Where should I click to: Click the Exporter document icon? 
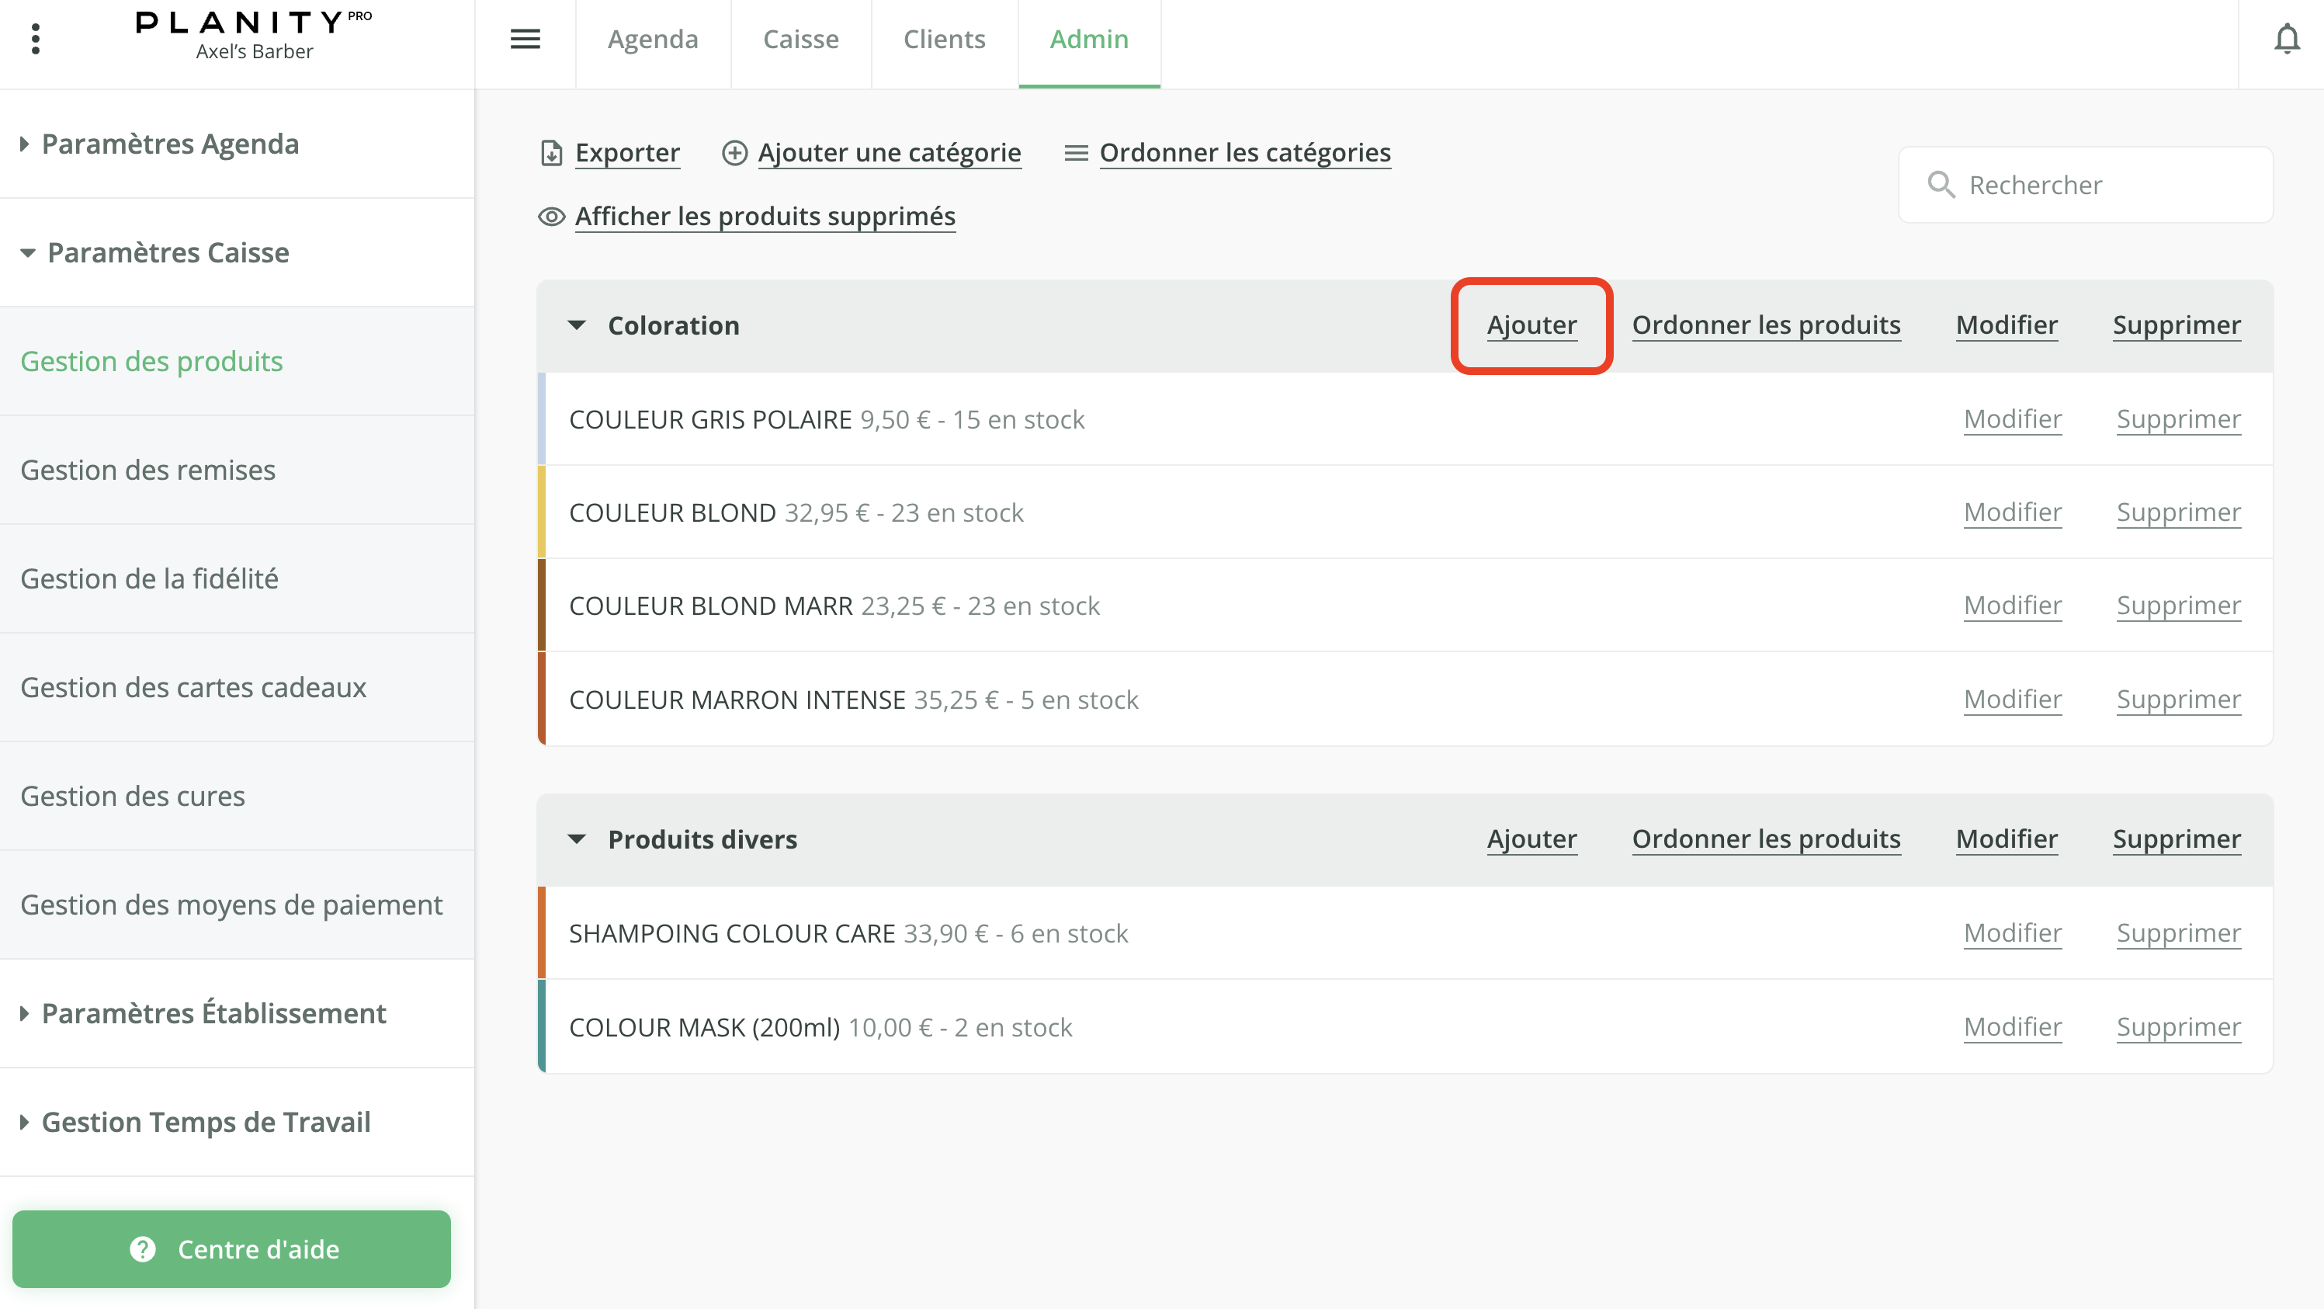pyautogui.click(x=551, y=154)
